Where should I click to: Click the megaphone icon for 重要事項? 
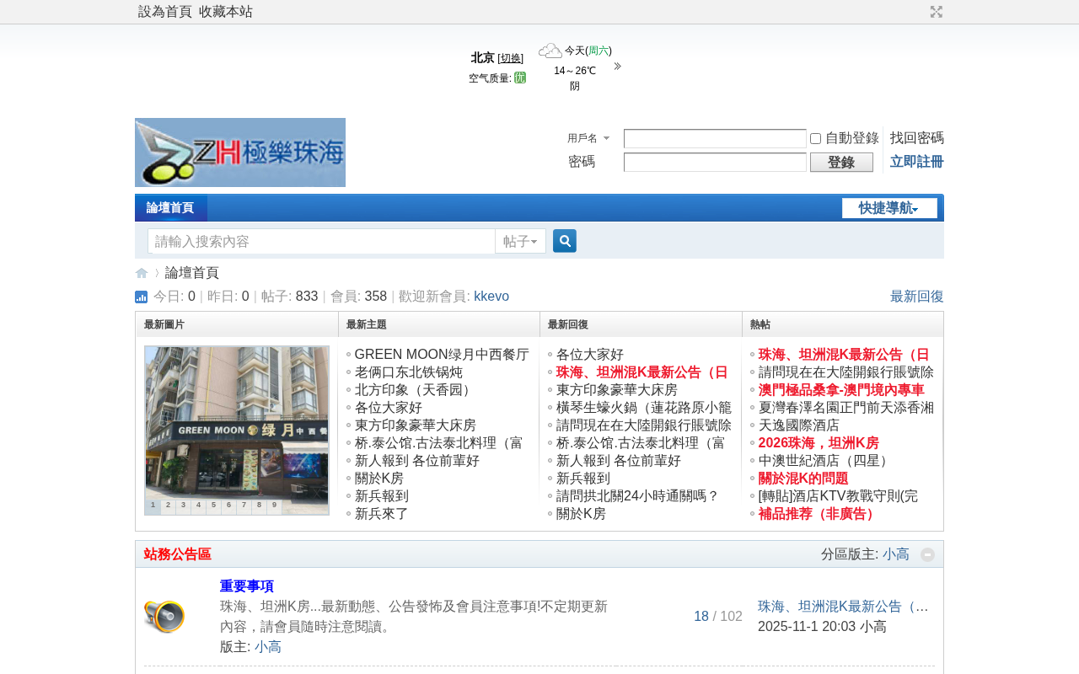[164, 617]
